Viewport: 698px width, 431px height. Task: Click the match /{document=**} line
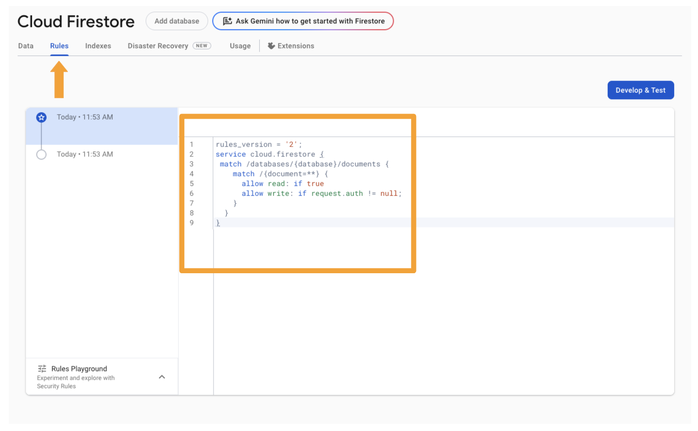281,174
